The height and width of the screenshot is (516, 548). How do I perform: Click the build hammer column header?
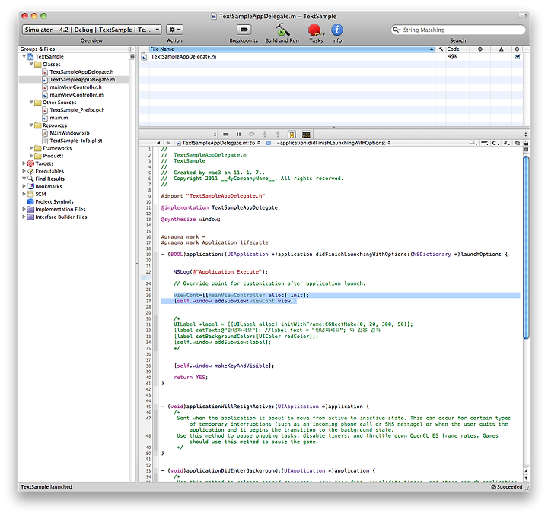pos(441,49)
